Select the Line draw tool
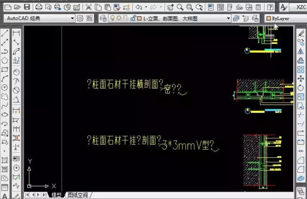The width and height of the screenshot is (307, 199). pos(5,33)
